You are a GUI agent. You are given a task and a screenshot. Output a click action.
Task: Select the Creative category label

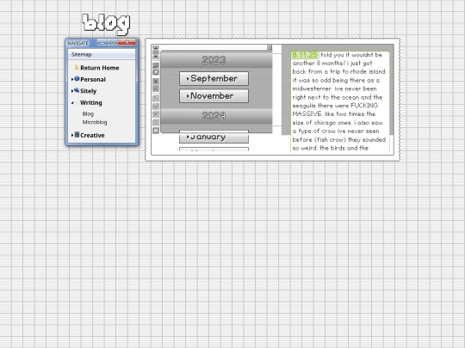point(92,135)
